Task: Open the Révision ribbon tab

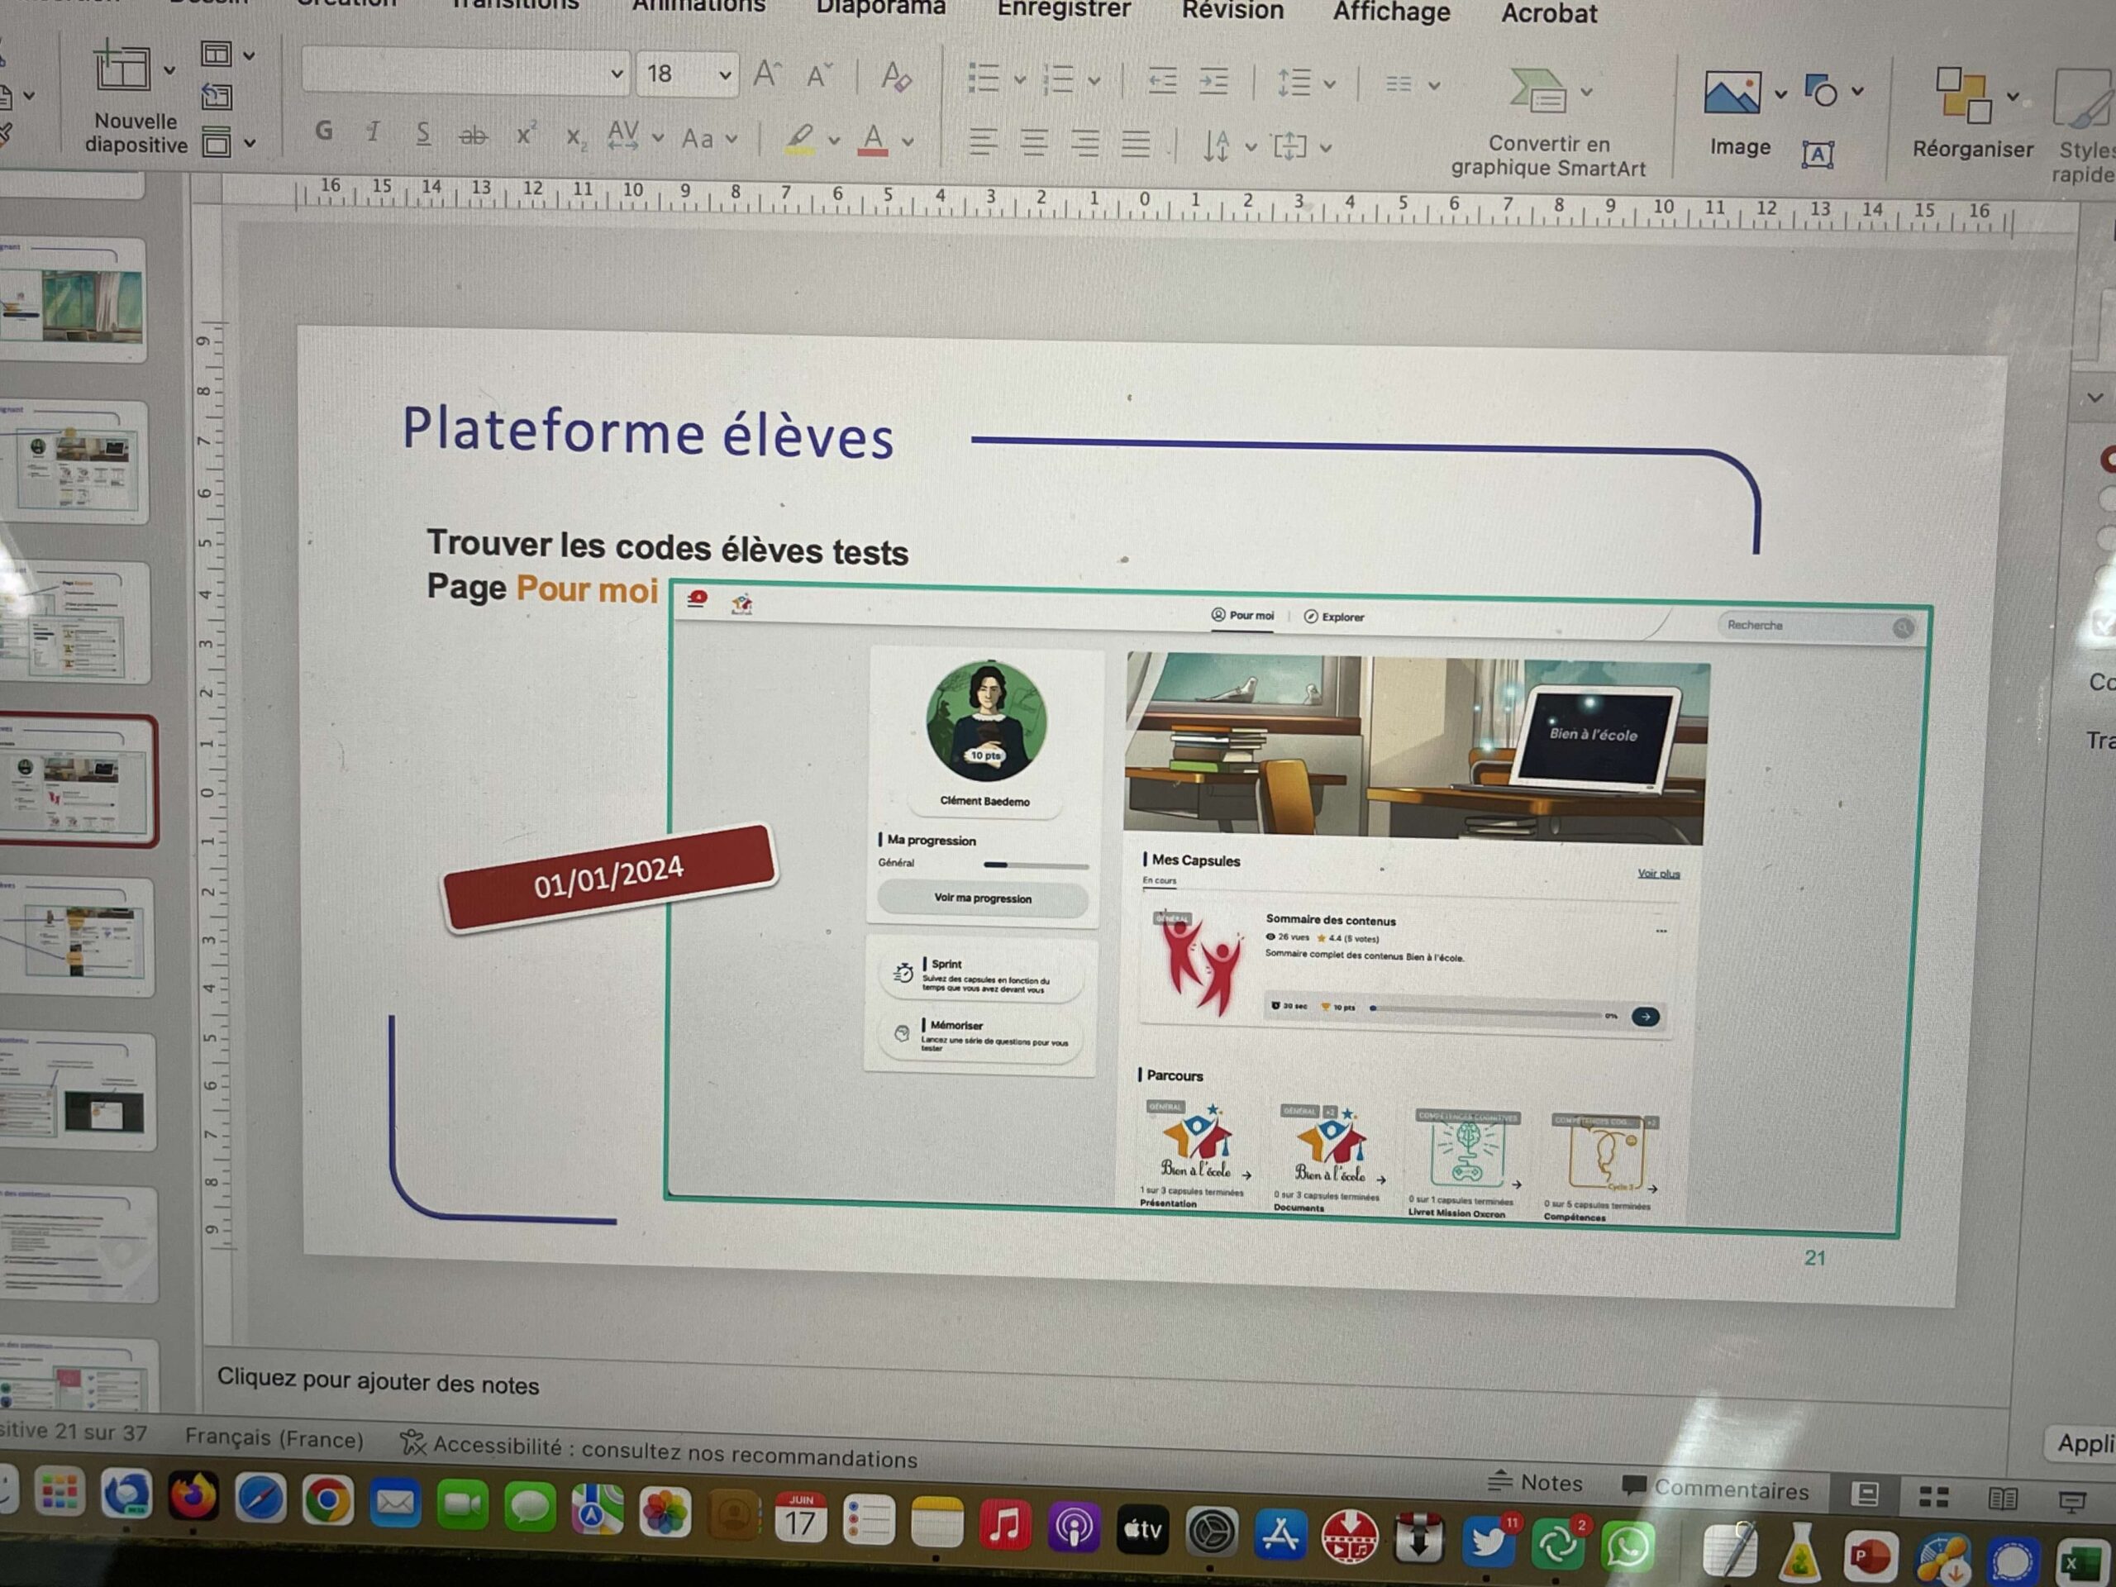Action: coord(1232,11)
